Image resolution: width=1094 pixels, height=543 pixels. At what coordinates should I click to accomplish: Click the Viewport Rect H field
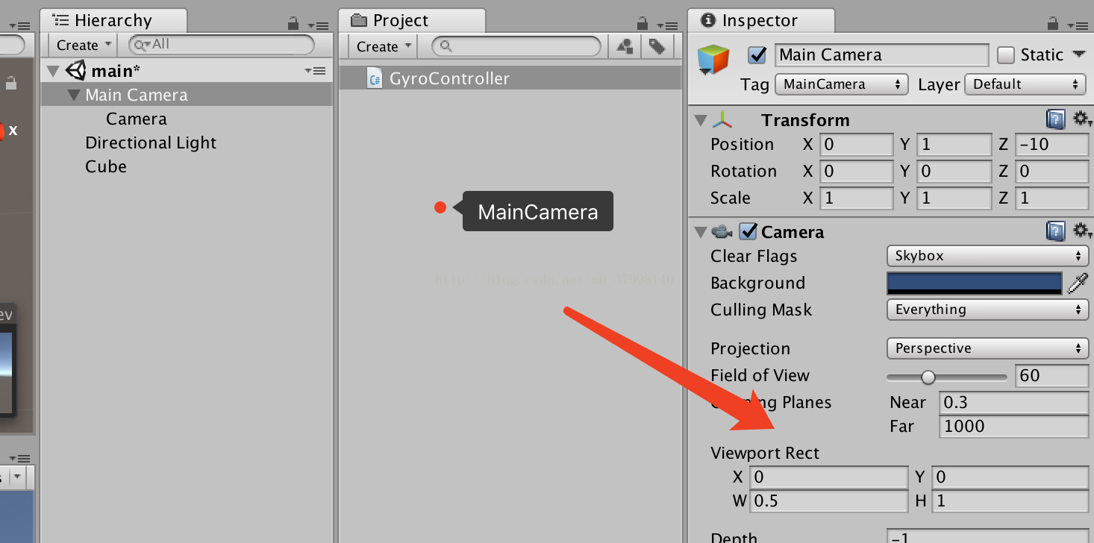tap(1010, 501)
